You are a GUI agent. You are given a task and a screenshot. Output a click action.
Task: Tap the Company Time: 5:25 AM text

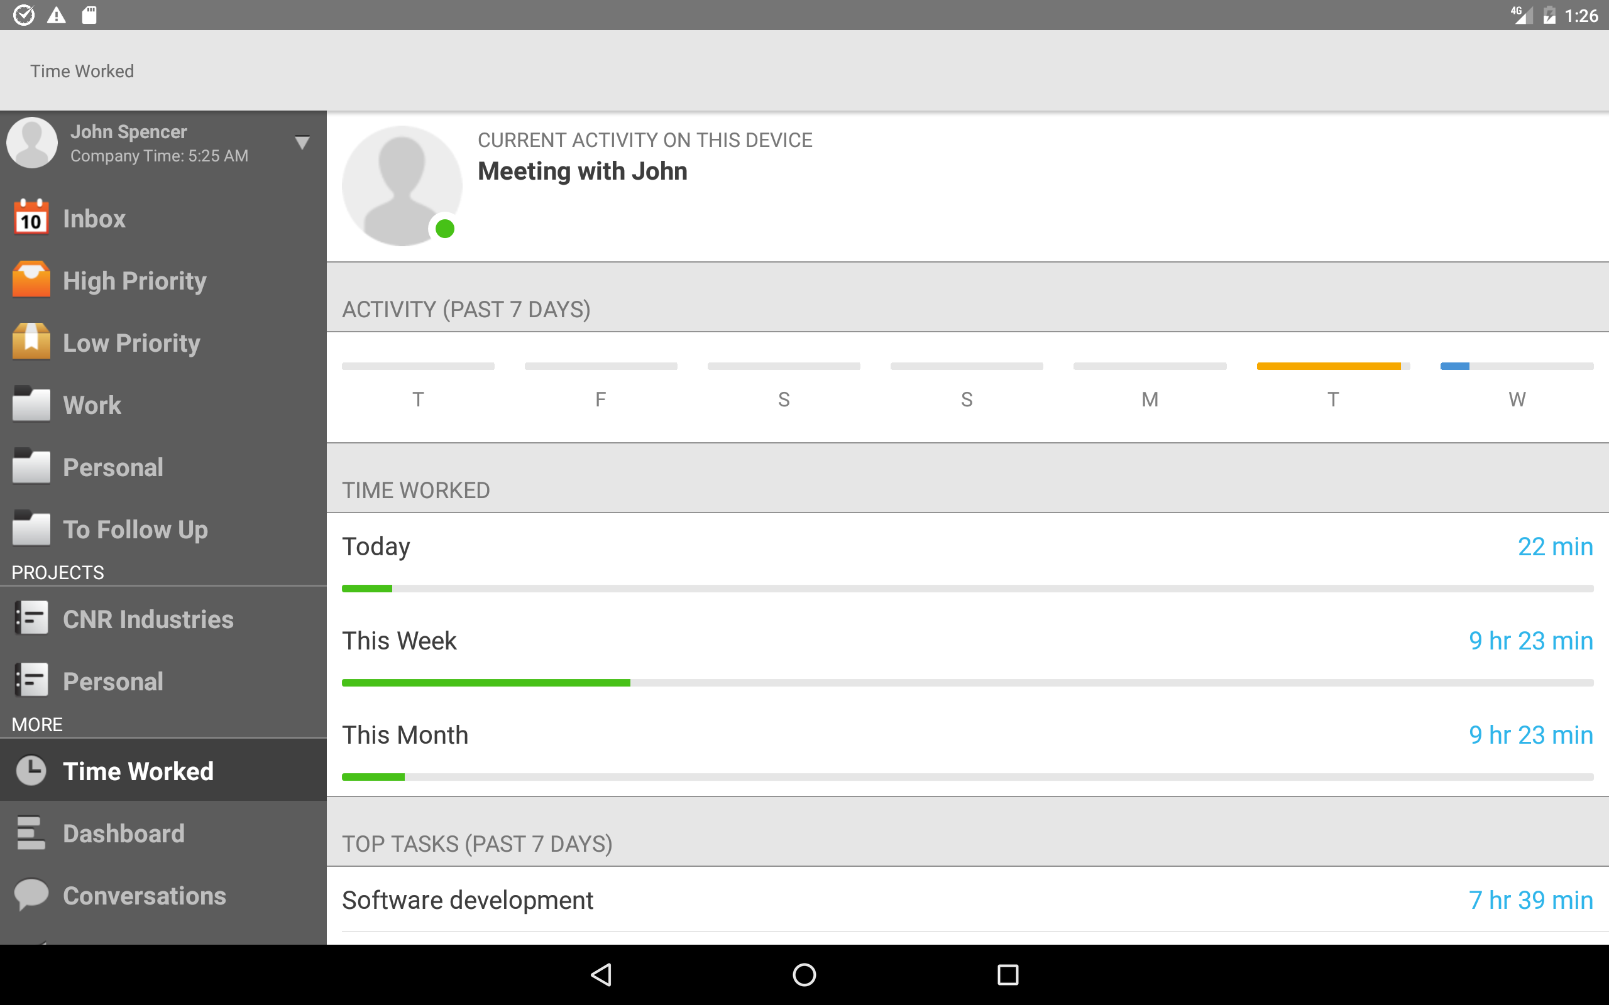[x=159, y=156]
